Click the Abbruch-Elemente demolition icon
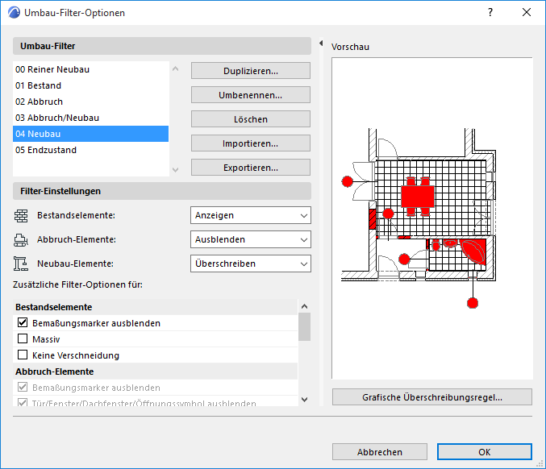546x469 pixels. pos(21,239)
